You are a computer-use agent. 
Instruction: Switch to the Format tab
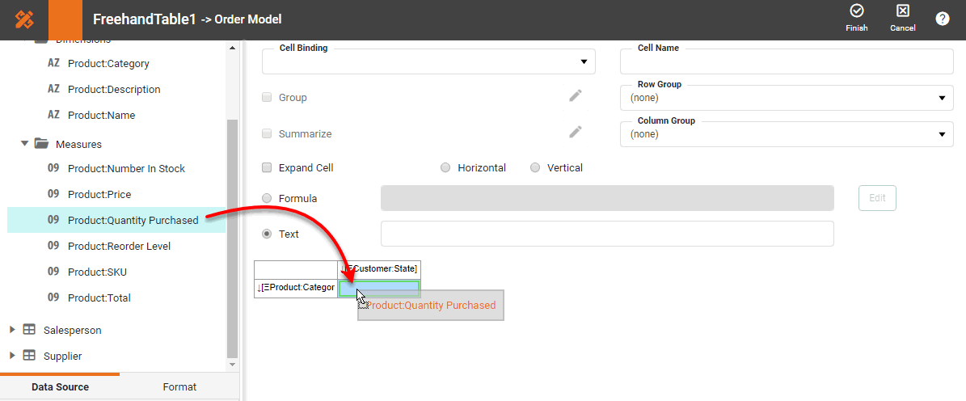tap(179, 386)
